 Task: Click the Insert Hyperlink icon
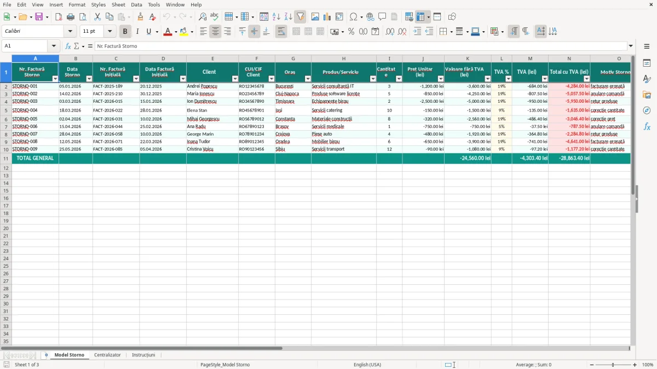click(x=370, y=17)
